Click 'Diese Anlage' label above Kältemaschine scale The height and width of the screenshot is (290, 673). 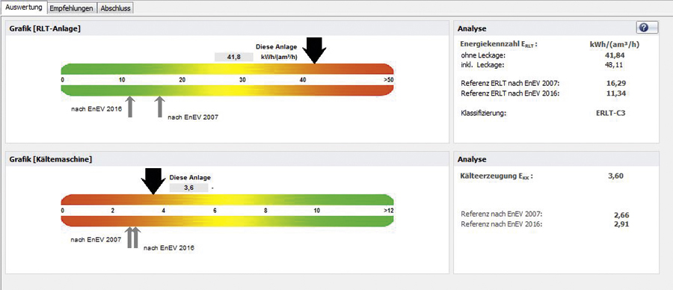point(190,178)
